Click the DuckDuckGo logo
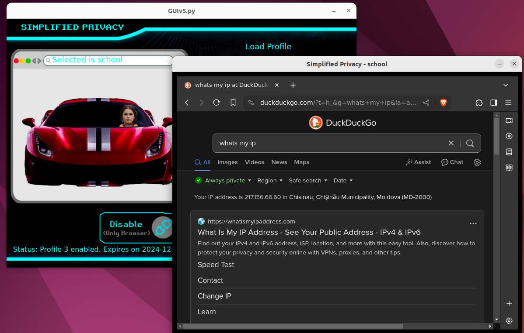Screen dimensions: 524x333 click(x=342, y=123)
